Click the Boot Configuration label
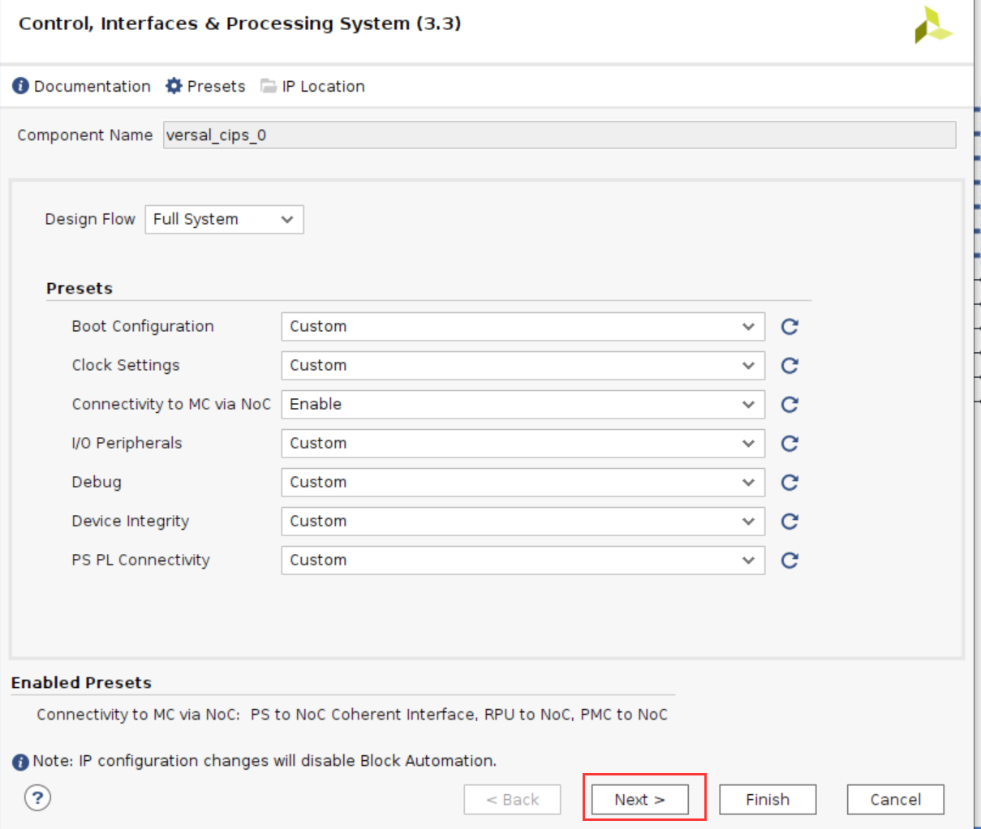981x829 pixels. (x=143, y=326)
